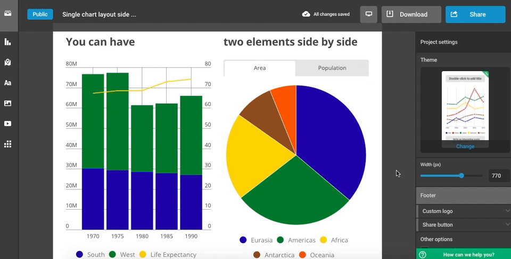The height and width of the screenshot is (259, 511).
Task: Click the Change theme link
Action: tap(465, 146)
